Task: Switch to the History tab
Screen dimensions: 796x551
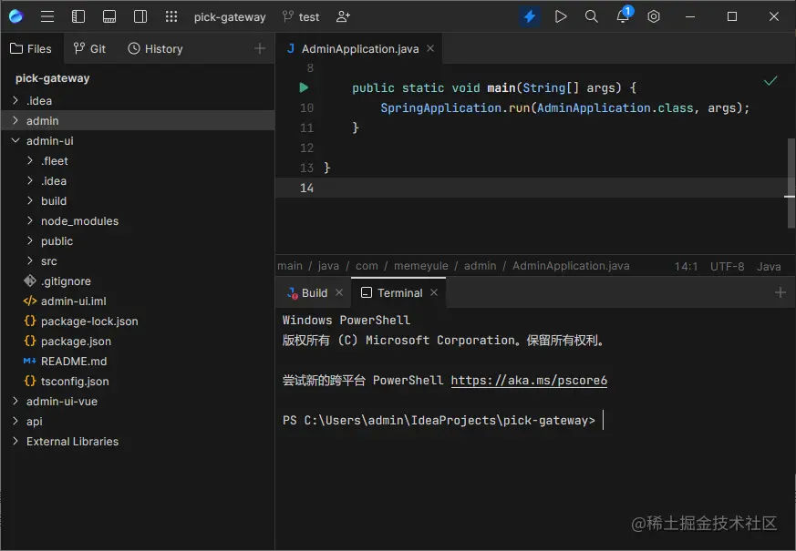Action: click(155, 48)
